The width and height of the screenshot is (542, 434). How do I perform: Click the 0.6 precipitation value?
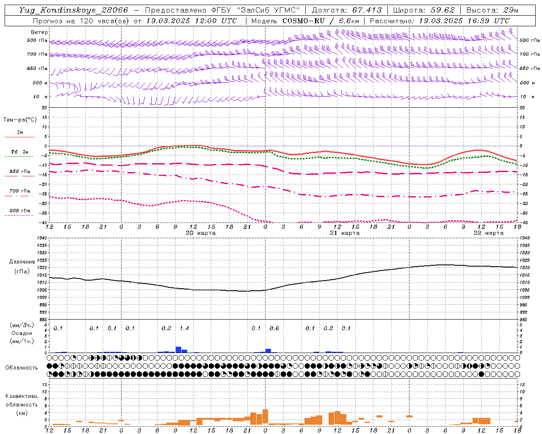pos(274,328)
